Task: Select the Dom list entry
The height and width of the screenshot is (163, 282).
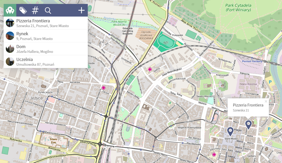Action: click(46, 49)
